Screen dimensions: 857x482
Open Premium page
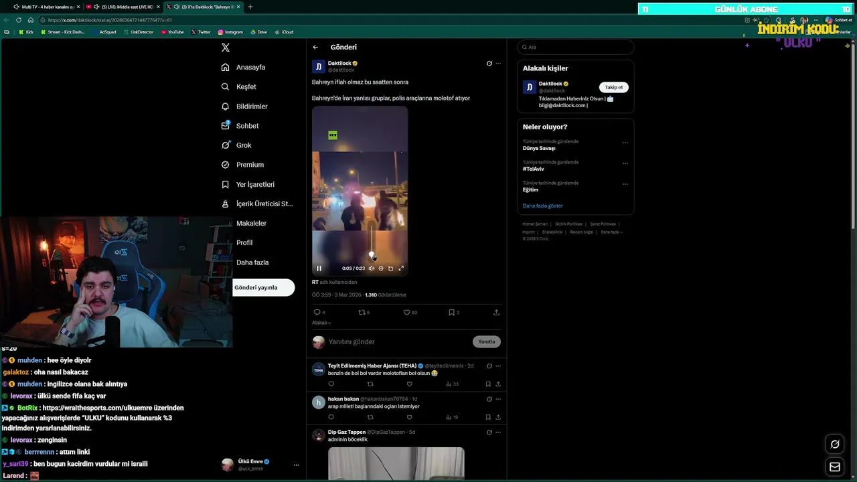pyautogui.click(x=242, y=165)
